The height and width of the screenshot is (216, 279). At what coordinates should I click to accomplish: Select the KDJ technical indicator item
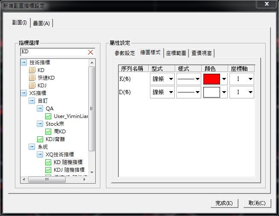[x=42, y=85]
